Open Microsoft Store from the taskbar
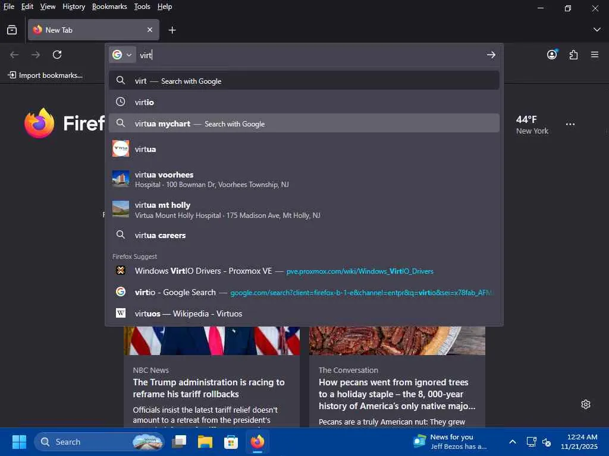 [x=231, y=442]
